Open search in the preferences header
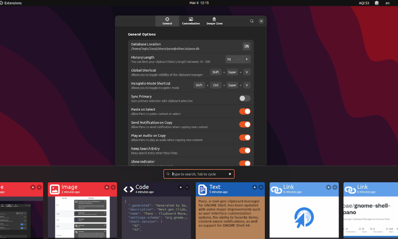The image size is (398, 239). click(x=252, y=21)
